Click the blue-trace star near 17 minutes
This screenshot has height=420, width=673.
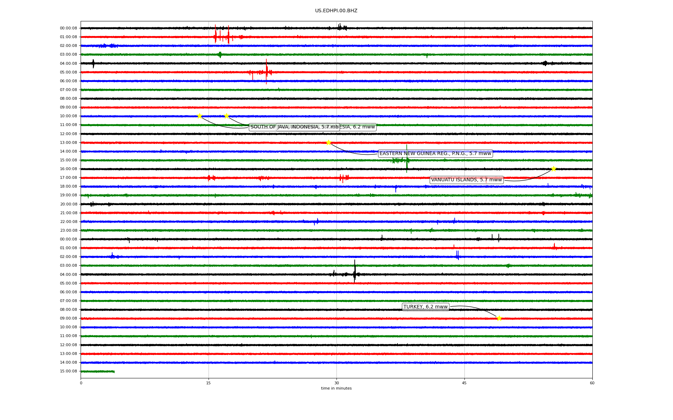pyautogui.click(x=226, y=116)
